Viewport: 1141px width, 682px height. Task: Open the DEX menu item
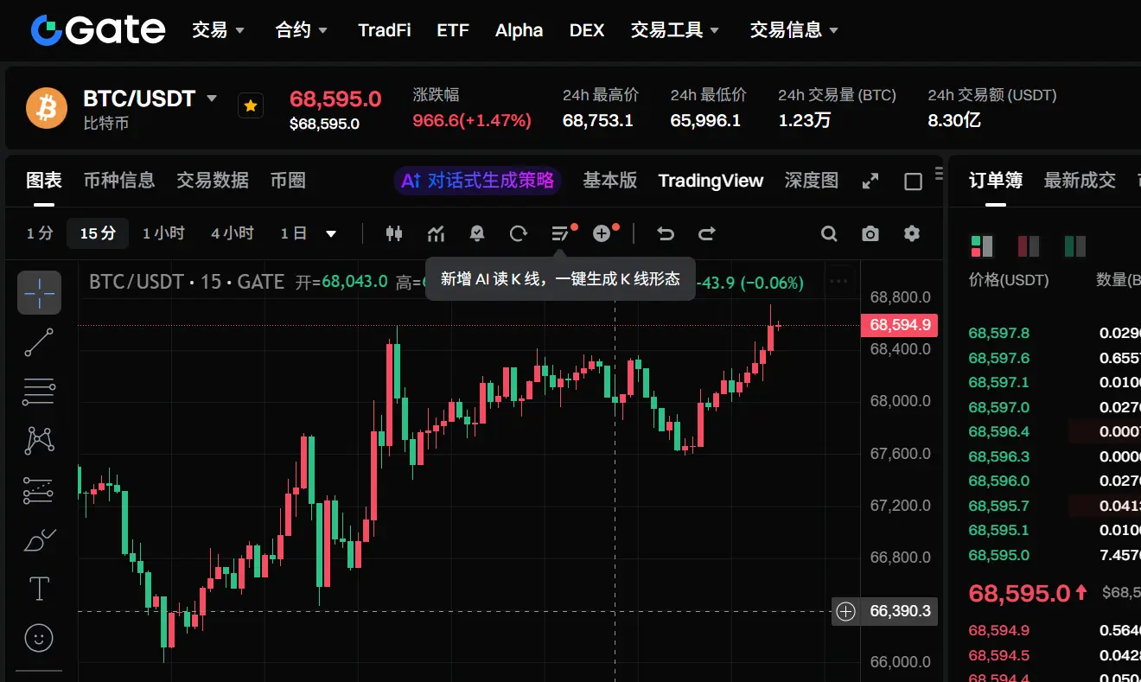click(587, 30)
